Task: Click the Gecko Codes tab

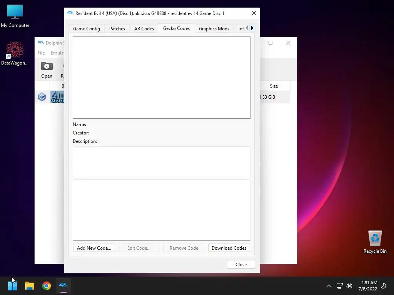Action: [176, 28]
